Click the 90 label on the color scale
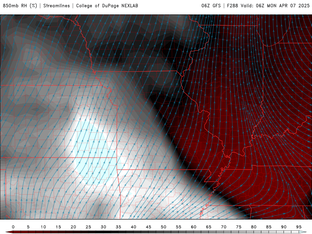This screenshot has width=312, height=234. pyautogui.click(x=284, y=227)
